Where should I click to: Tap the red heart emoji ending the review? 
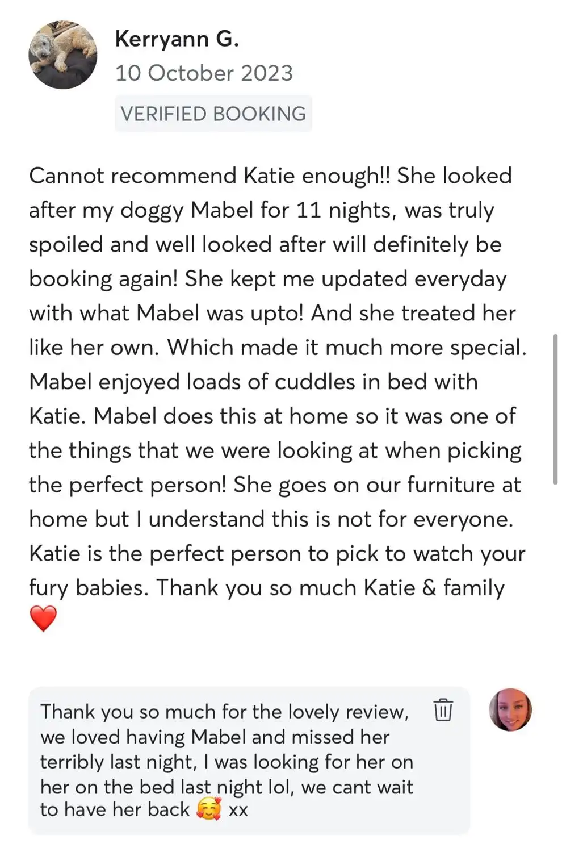pos(43,619)
